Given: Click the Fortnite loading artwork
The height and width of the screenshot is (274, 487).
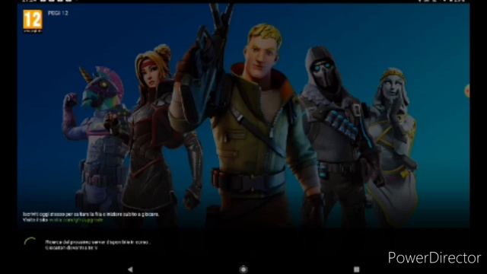Looking at the screenshot, I should click(243, 116).
